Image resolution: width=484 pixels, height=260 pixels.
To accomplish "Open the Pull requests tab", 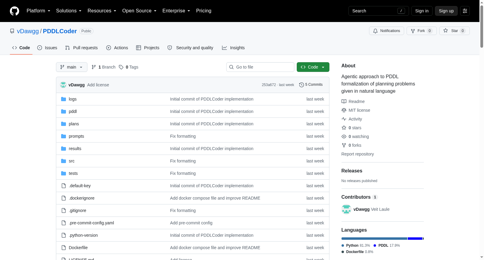I will tap(81, 48).
